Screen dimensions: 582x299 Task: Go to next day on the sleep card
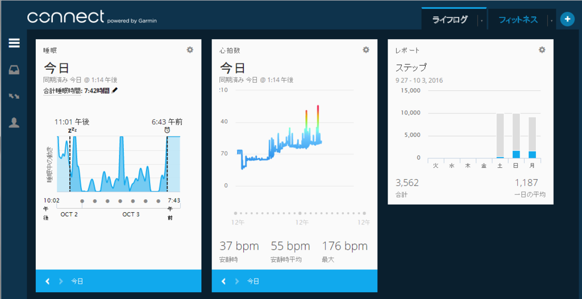click(61, 281)
